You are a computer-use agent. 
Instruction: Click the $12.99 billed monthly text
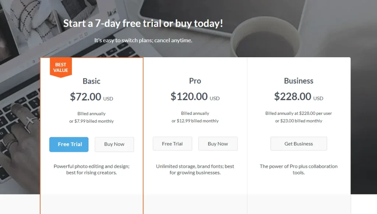(x=195, y=120)
